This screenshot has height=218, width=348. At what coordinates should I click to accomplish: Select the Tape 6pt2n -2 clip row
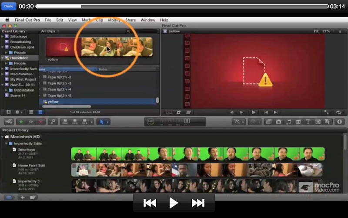tap(97, 77)
